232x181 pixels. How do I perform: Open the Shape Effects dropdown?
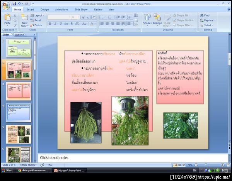click(x=184, y=25)
